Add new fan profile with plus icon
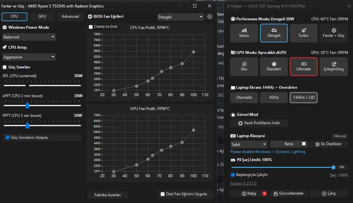 (x=210, y=16)
